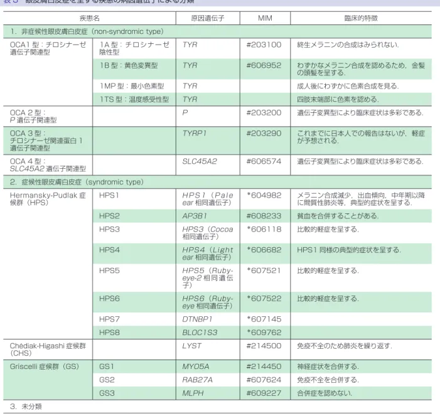This screenshot has width=440, height=416.
Task: Click the DTNBP1 gene cell
Action: tap(208, 319)
